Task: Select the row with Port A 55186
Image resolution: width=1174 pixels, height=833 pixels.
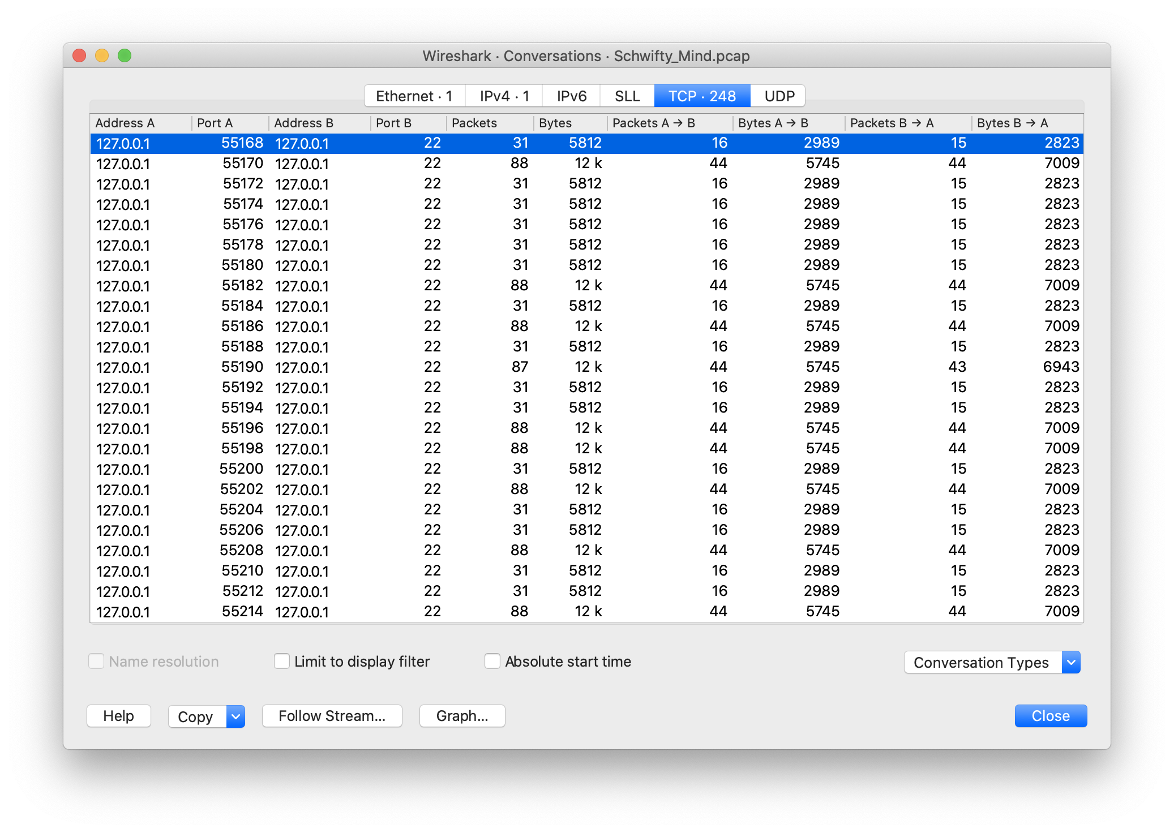Action: click(x=587, y=327)
